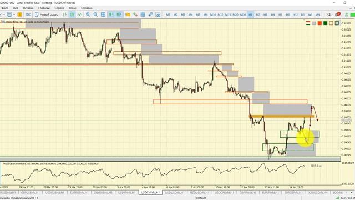Switch to EURJPY H1 chart tab
Image resolution: width=355 pixels, height=200 pixels.
(x=270, y=193)
